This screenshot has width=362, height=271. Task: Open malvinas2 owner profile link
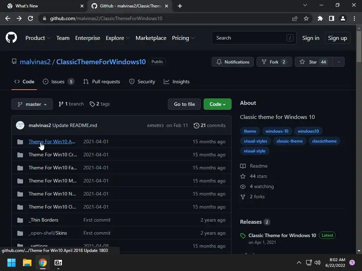[x=35, y=62]
